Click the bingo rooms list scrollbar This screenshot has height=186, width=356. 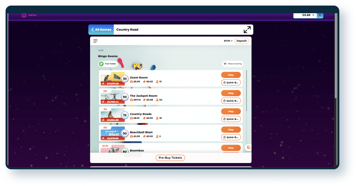click(246, 91)
